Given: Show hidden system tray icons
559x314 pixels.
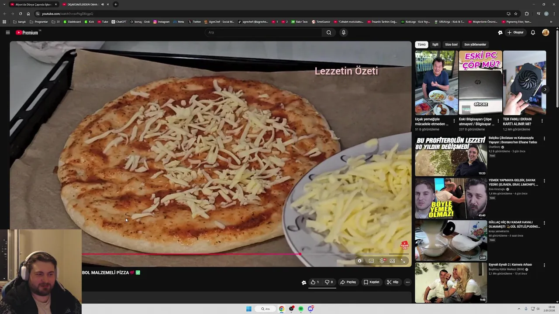Looking at the screenshot, I should 519,309.
